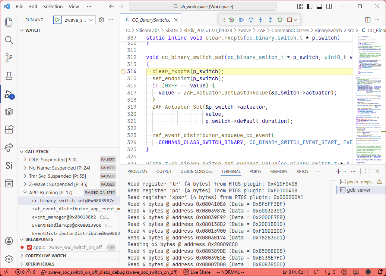This screenshot has height=276, width=386.
Task: Continue execution in the debug toolbar
Action: point(240,19)
